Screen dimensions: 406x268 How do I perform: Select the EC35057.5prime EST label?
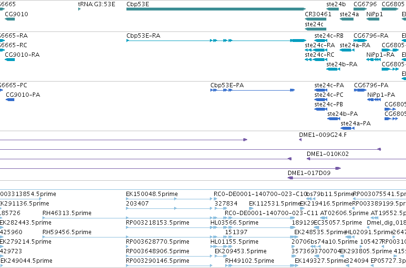point(338,223)
